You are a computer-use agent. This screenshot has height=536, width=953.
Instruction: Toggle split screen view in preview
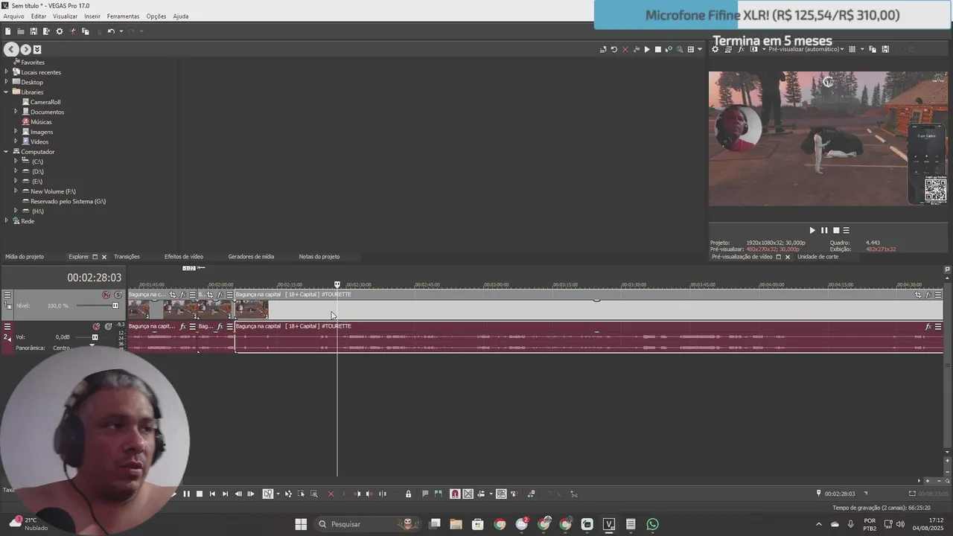(x=754, y=49)
